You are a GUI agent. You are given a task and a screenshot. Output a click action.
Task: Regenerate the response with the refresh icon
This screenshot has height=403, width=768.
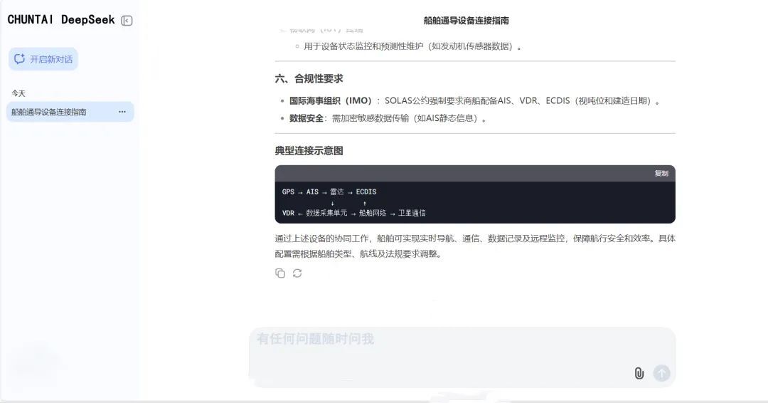(297, 273)
